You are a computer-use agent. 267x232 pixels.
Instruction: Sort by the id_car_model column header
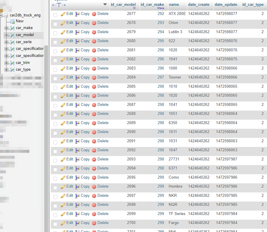[x=123, y=5]
